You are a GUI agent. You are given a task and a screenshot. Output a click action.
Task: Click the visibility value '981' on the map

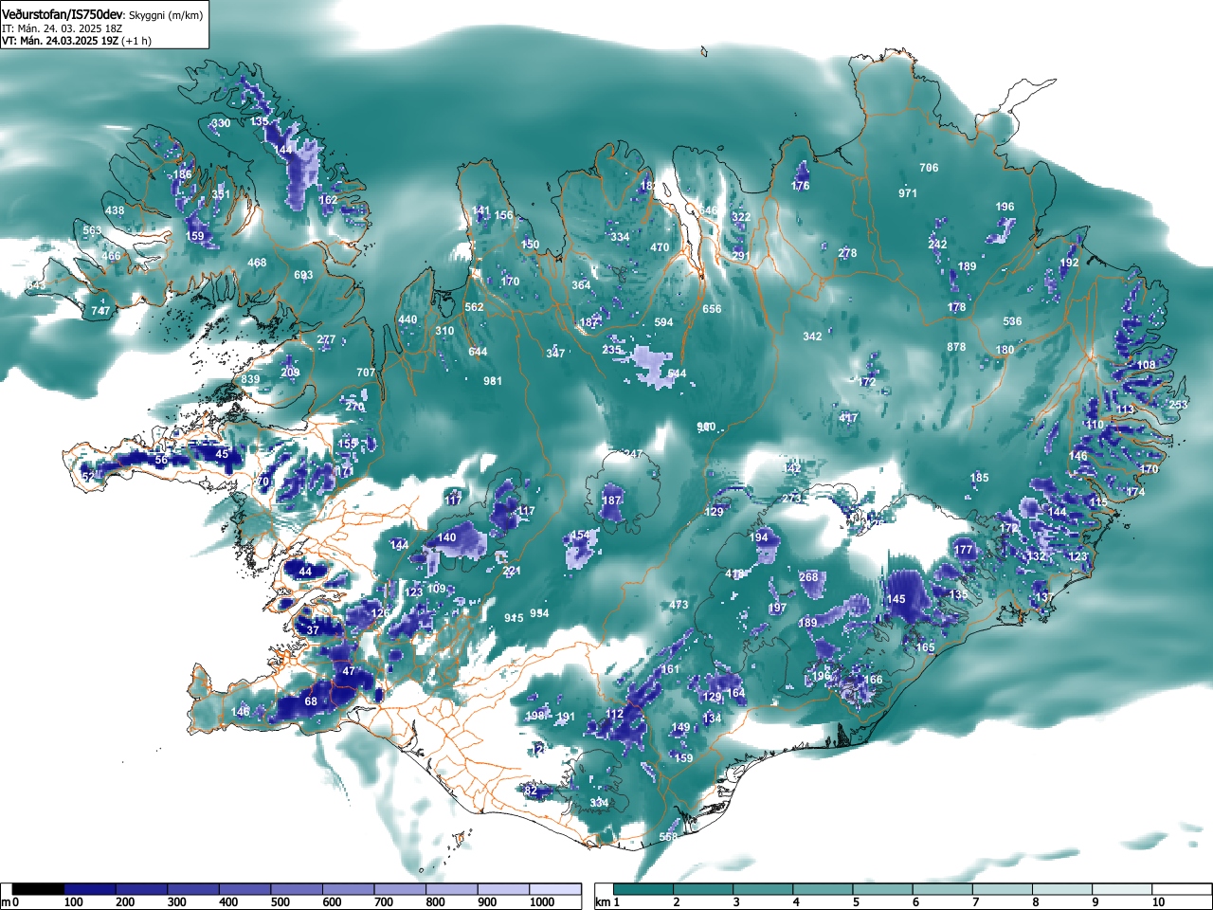point(493,381)
